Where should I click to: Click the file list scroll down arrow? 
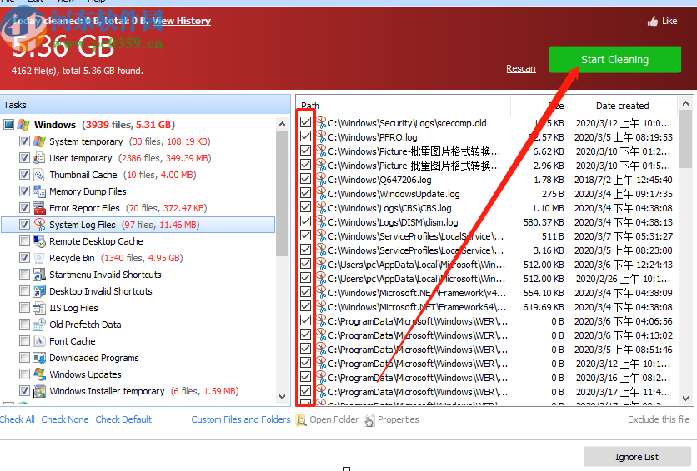tap(685, 399)
